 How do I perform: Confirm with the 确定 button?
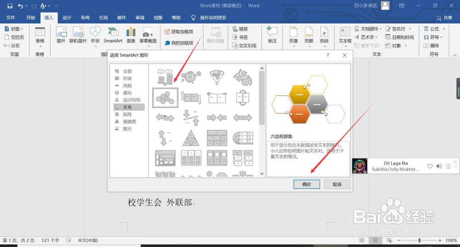click(306, 184)
